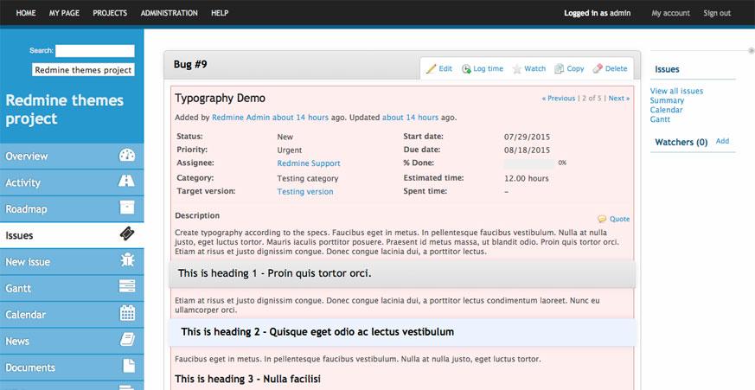Add a watcher via Add link

pos(722,141)
